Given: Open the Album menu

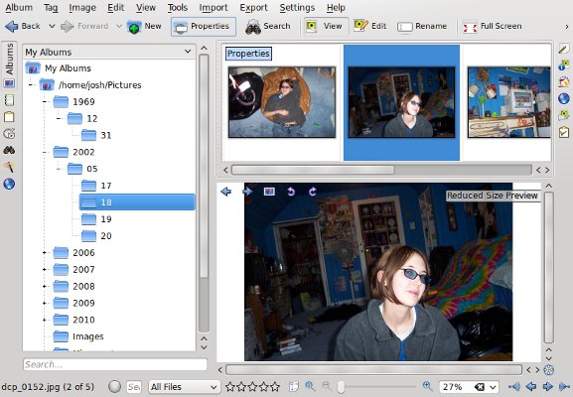Looking at the screenshot, I should click(x=19, y=7).
